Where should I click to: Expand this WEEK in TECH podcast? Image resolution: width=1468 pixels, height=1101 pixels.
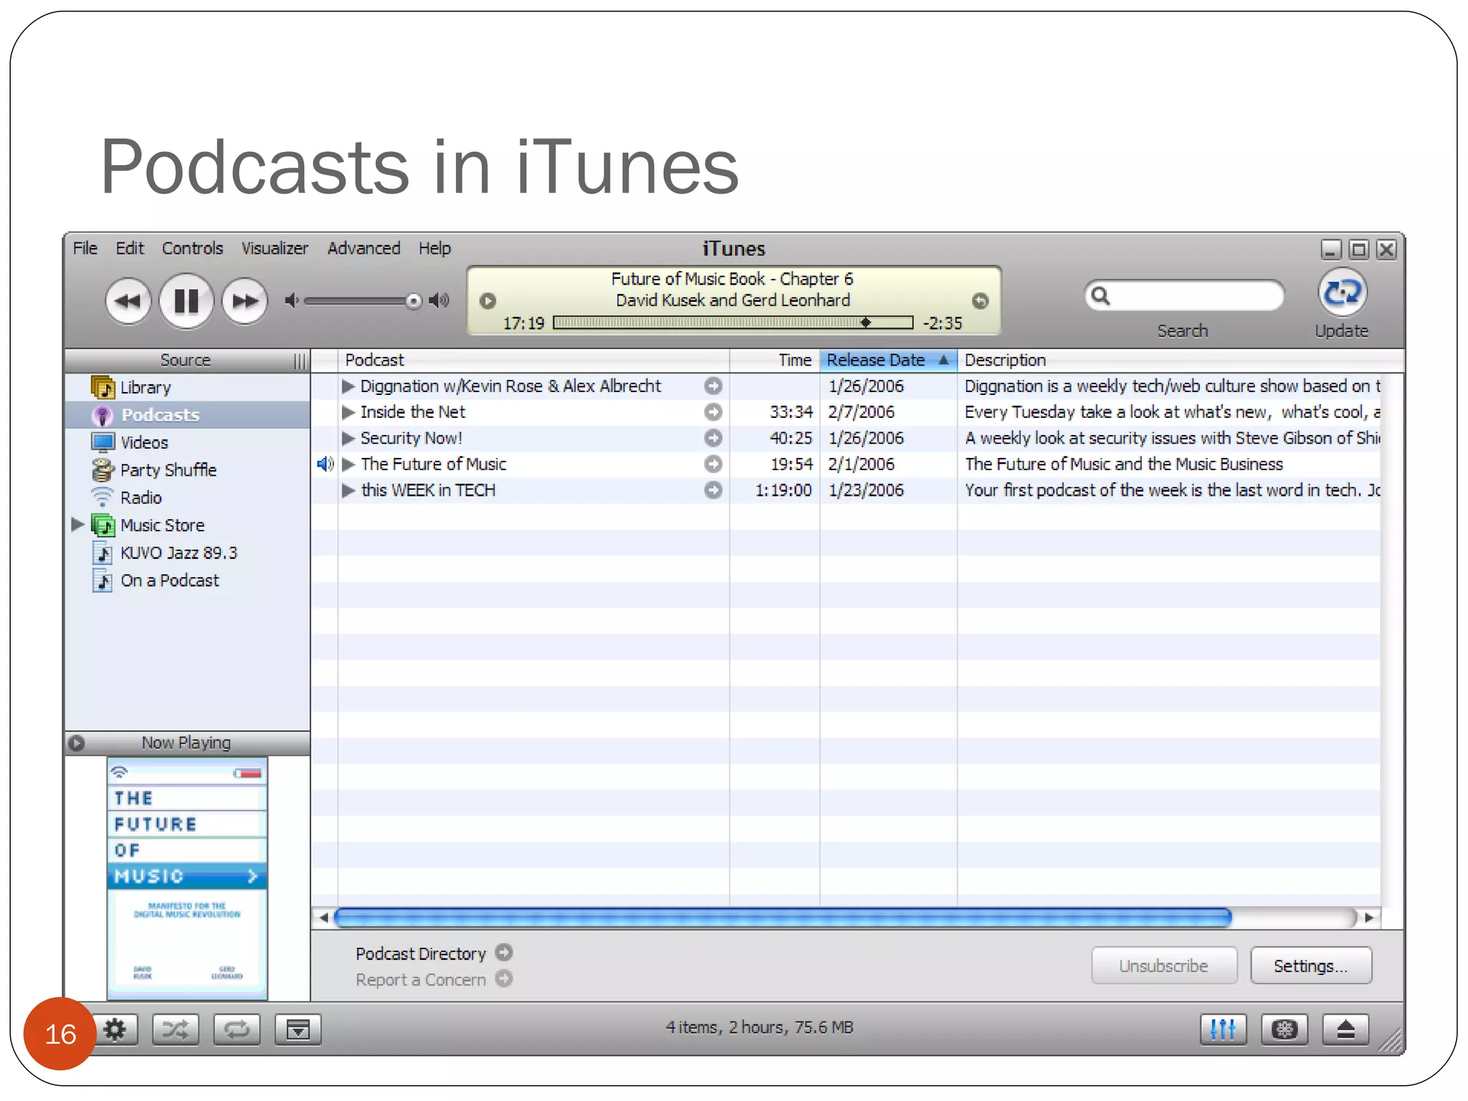coord(348,490)
